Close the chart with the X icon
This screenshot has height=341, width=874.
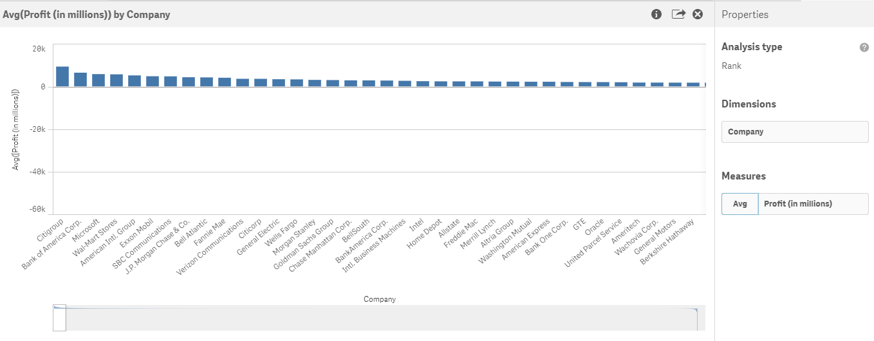pyautogui.click(x=698, y=14)
